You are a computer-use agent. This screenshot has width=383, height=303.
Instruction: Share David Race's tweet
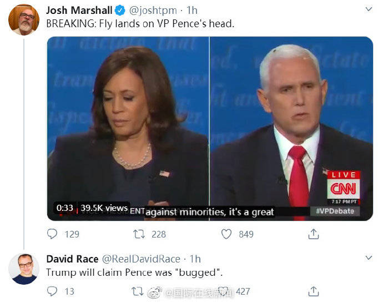(313, 291)
